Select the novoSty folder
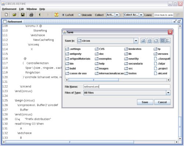This screenshot has width=184, height=146. 131,59
